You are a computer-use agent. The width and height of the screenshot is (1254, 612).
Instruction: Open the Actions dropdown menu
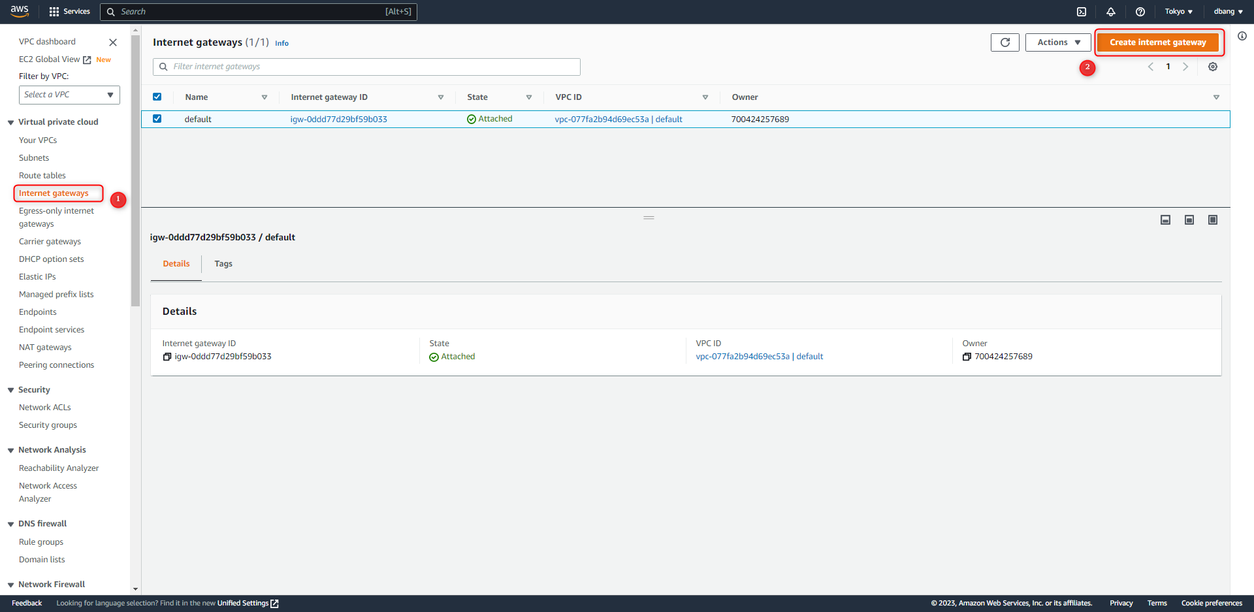(x=1058, y=42)
